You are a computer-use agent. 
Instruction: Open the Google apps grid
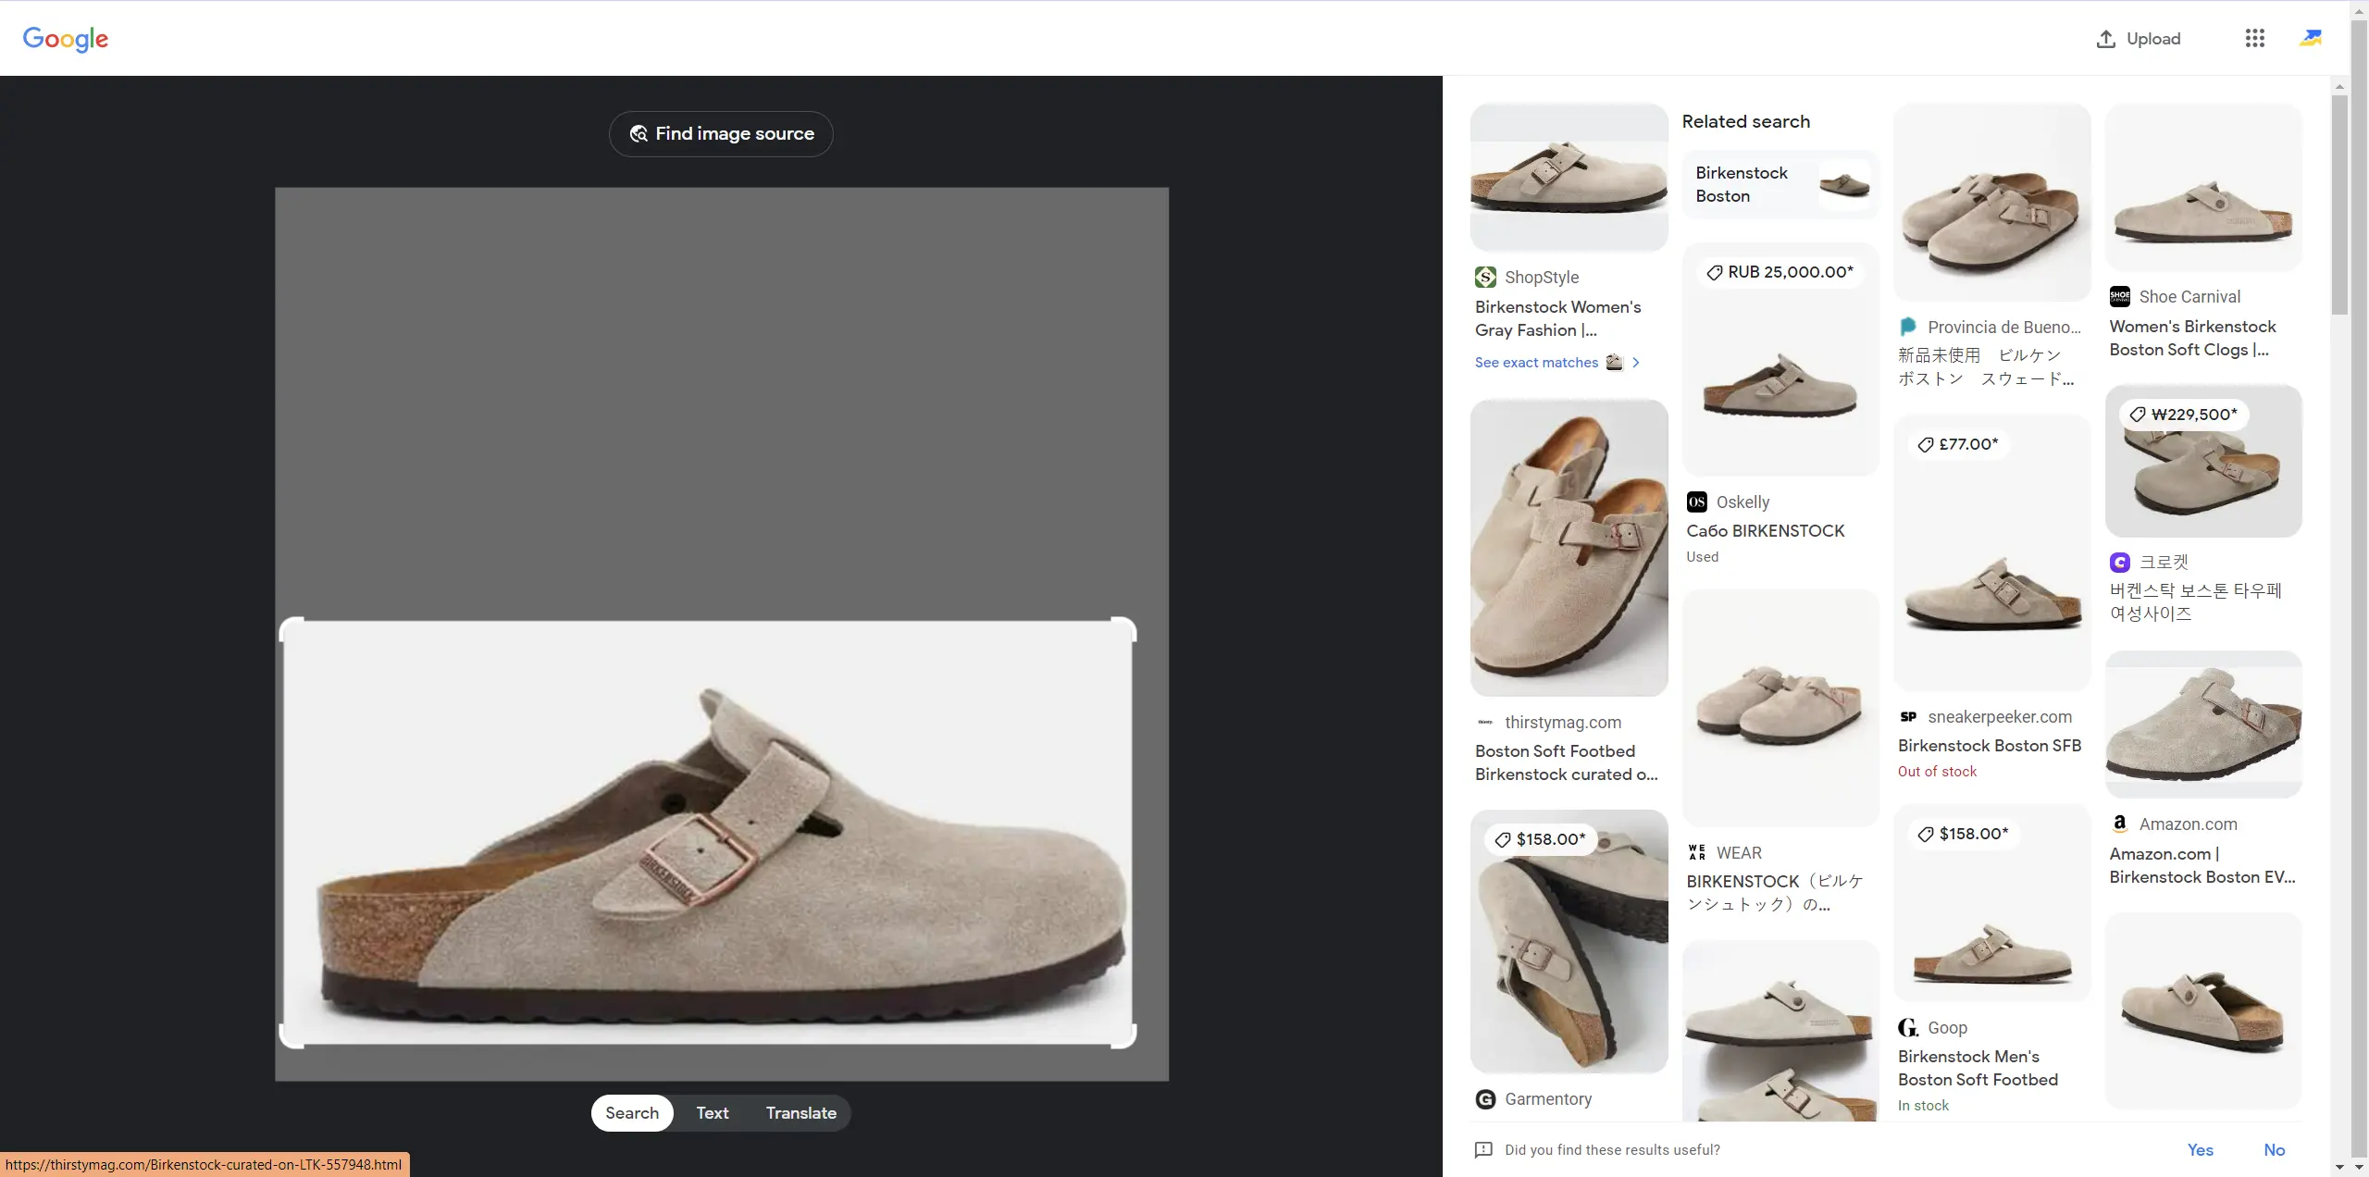click(2254, 38)
